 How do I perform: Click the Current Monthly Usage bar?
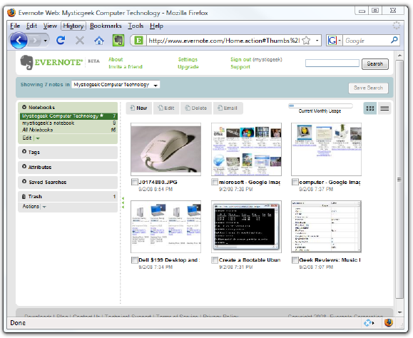(x=320, y=106)
